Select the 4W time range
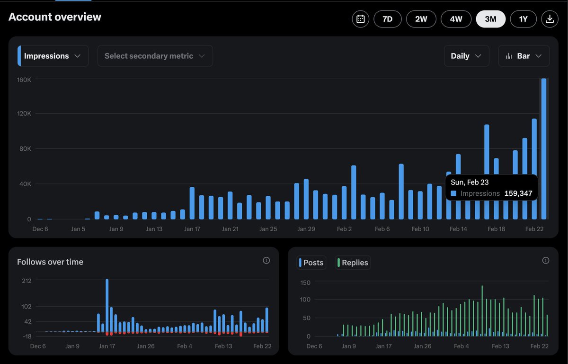This screenshot has height=364, width=568. point(456,19)
